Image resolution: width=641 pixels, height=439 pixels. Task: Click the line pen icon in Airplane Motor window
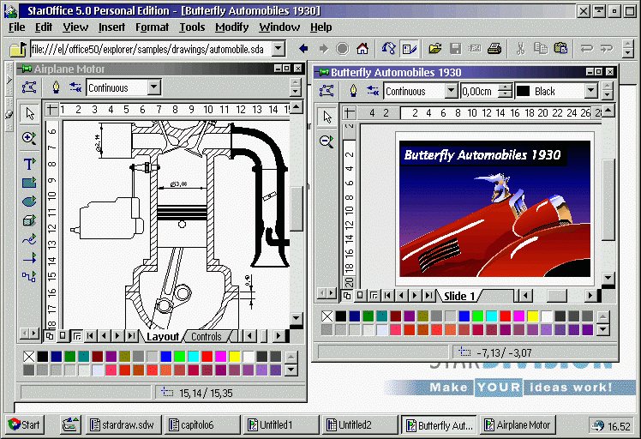pos(56,87)
